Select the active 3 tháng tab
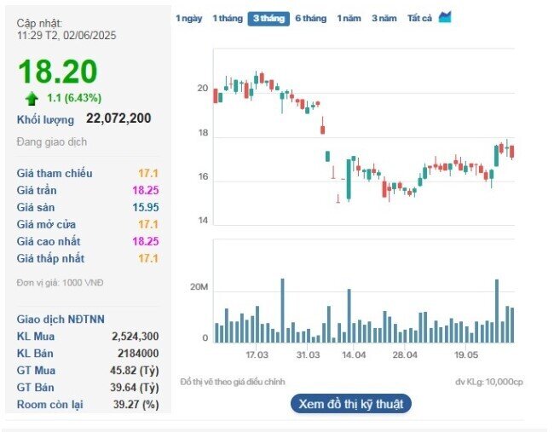Viewport: 554px width, 432px height. (x=268, y=19)
